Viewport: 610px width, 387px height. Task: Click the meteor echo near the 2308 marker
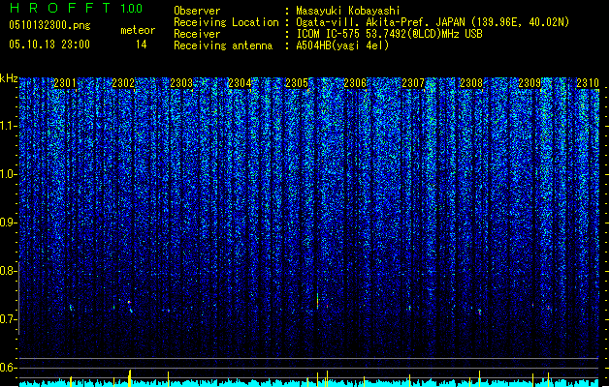[480, 312]
